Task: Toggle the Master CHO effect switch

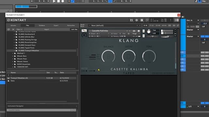Action: (x=86, y=71)
